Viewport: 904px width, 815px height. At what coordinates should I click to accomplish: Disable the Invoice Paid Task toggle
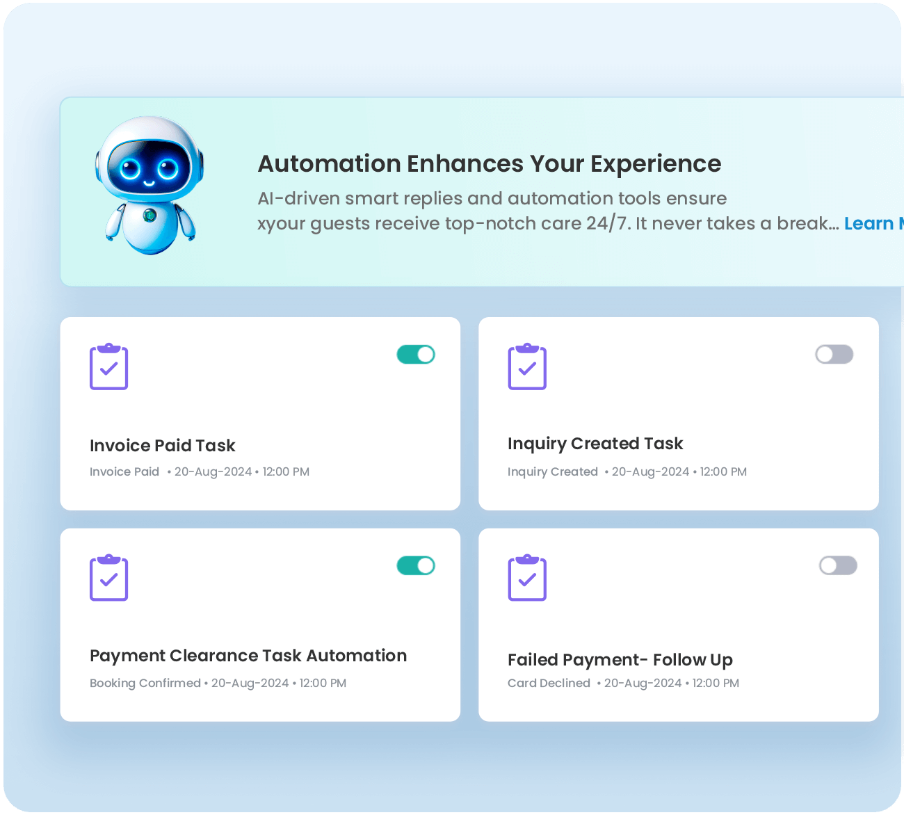tap(416, 355)
